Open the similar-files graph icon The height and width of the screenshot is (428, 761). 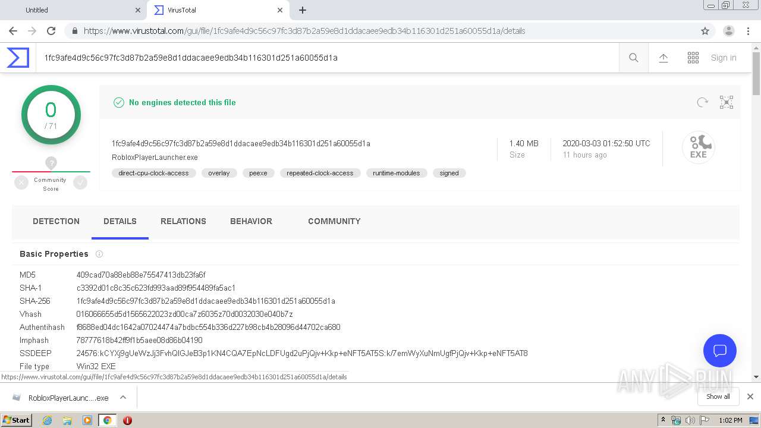727,102
